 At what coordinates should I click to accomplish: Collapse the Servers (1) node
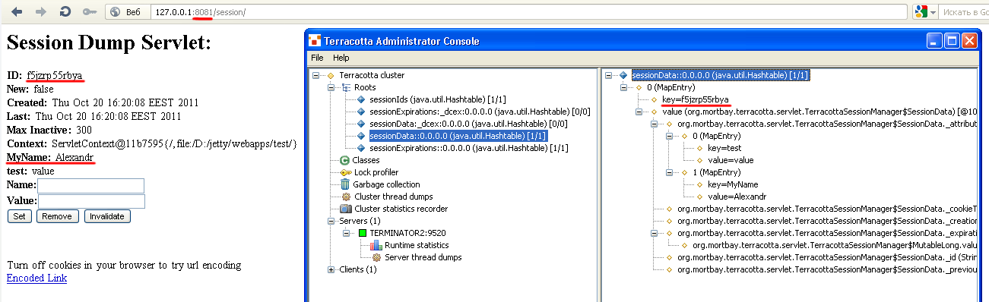point(331,221)
